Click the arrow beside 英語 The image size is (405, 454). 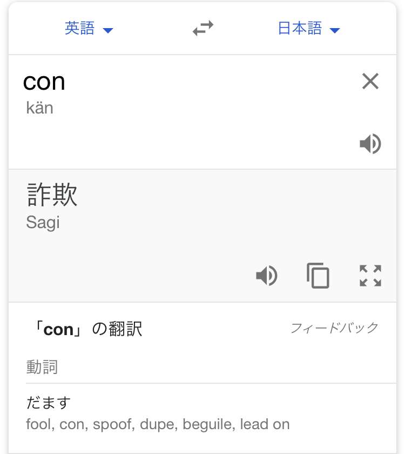[108, 30]
